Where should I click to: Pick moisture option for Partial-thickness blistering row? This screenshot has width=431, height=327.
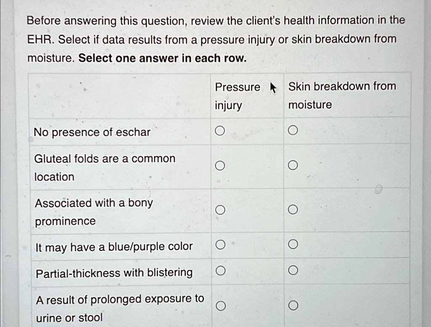point(293,270)
